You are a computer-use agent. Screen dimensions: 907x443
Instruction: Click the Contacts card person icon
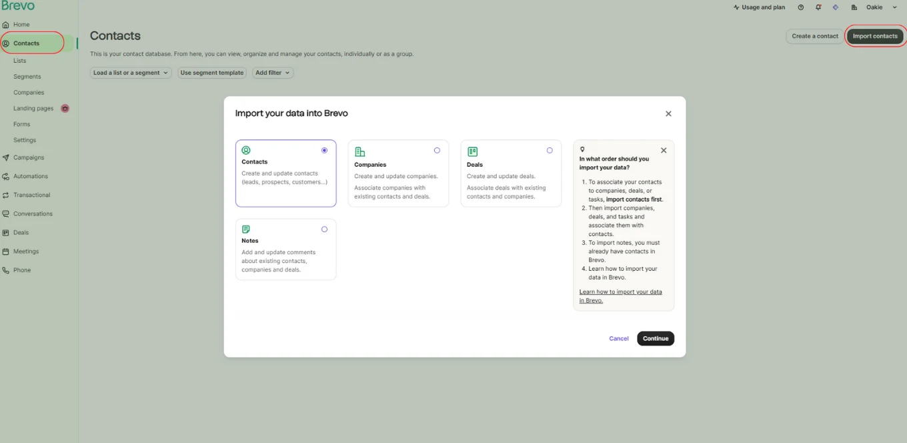[246, 151]
